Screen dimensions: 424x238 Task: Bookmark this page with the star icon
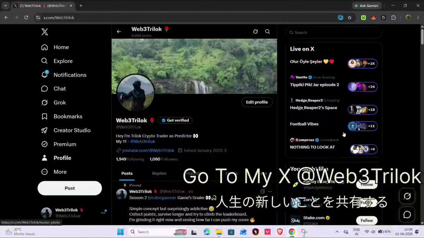click(x=350, y=17)
